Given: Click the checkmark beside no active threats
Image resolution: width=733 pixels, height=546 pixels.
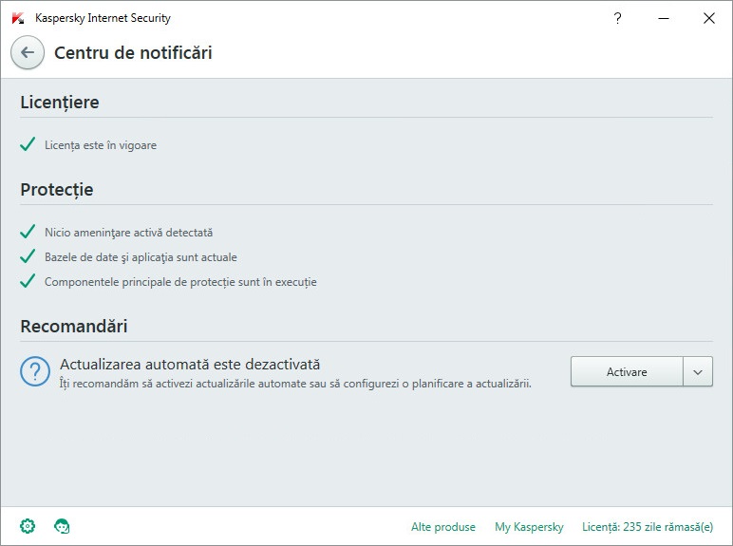Looking at the screenshot, I should click(x=28, y=232).
